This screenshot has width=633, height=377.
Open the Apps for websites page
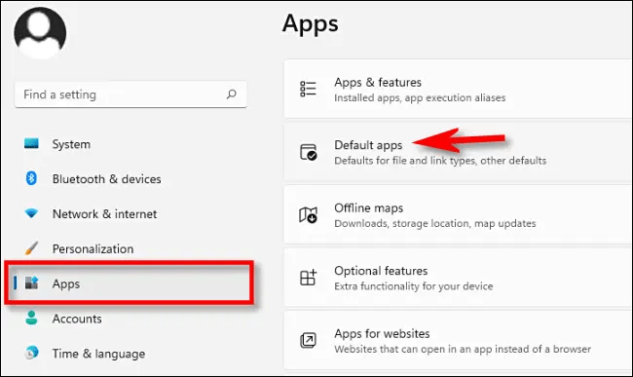click(458, 340)
